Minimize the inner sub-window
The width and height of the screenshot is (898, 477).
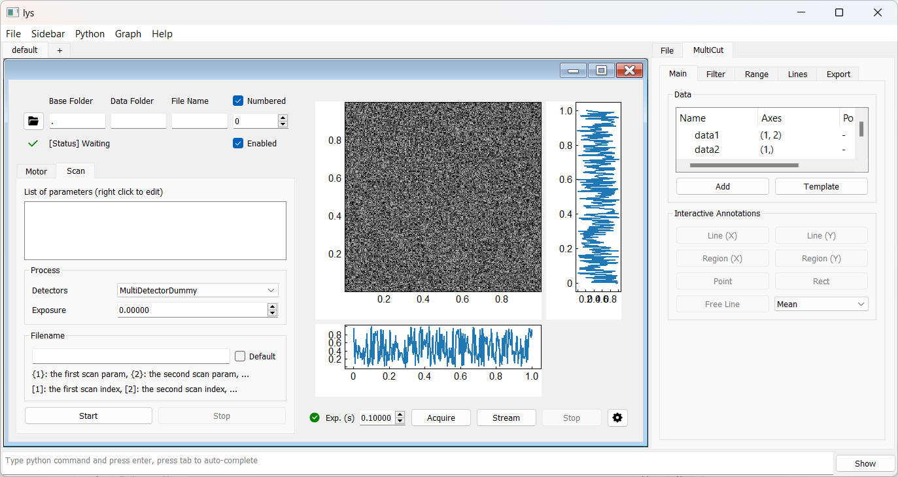(573, 71)
